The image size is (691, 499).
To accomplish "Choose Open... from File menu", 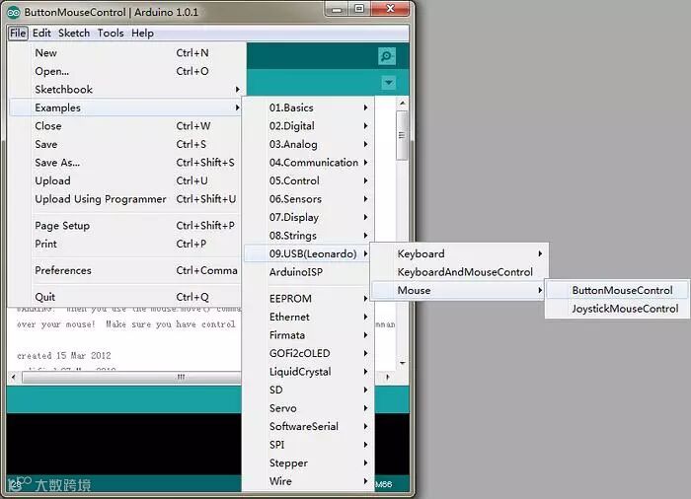I will tap(124, 71).
